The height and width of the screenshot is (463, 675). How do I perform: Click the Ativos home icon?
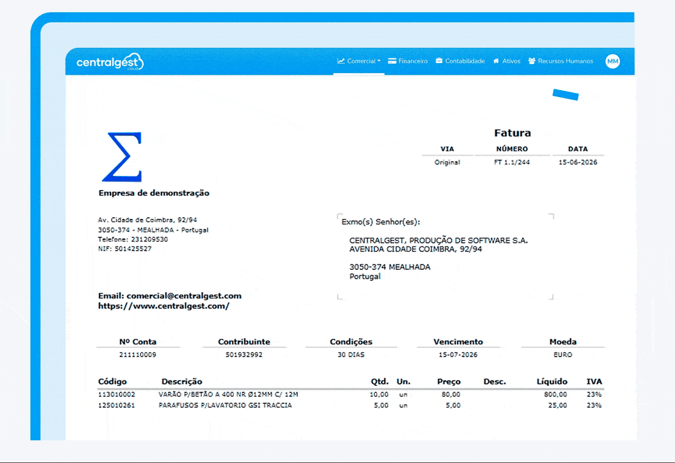496,61
